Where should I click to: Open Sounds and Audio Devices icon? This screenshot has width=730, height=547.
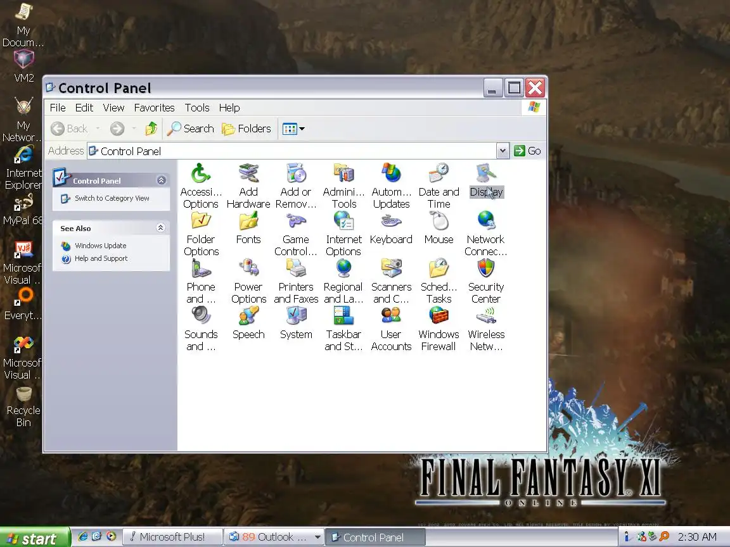(x=201, y=328)
